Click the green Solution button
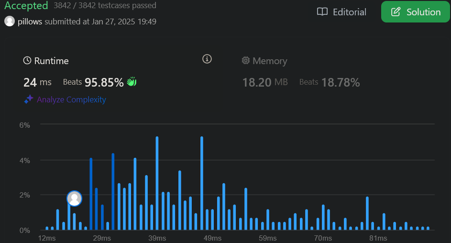Viewport: 451px width, 243px height. 415,12
